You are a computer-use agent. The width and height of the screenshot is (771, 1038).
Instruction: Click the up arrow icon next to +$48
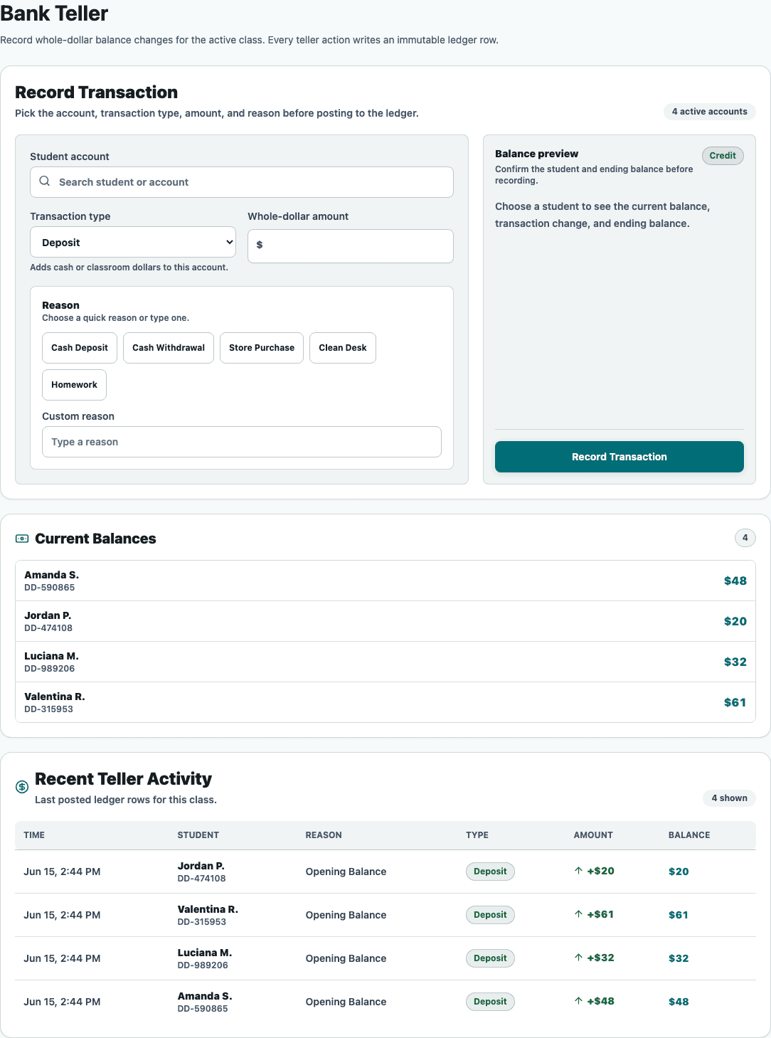click(x=578, y=1001)
